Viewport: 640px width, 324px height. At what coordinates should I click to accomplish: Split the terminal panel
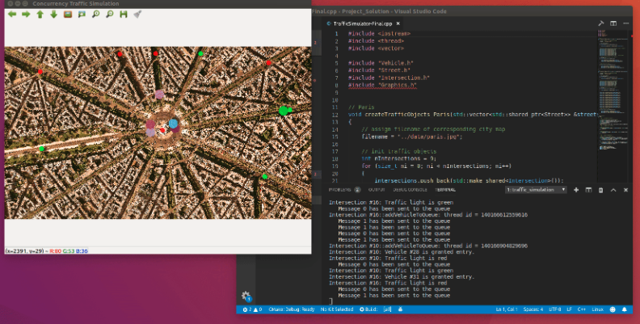[x=588, y=190]
